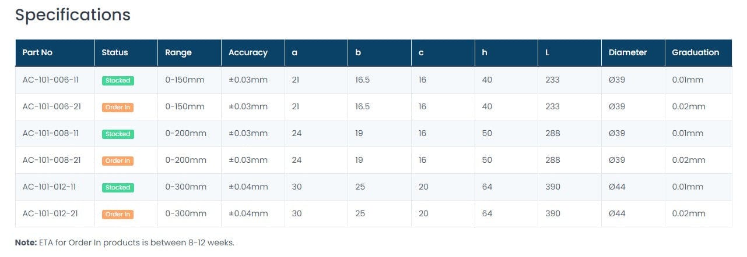747x257 pixels.
Task: Select the Accuracy column header
Action: (x=248, y=52)
